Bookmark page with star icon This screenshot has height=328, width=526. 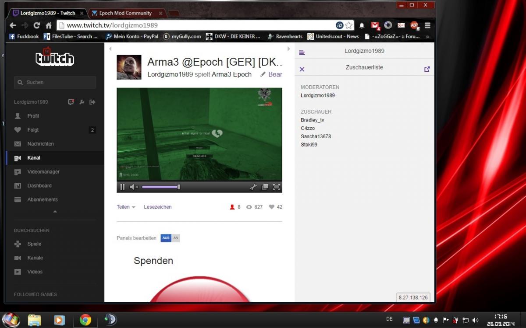point(348,25)
